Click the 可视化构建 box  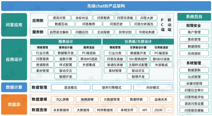point(147,32)
